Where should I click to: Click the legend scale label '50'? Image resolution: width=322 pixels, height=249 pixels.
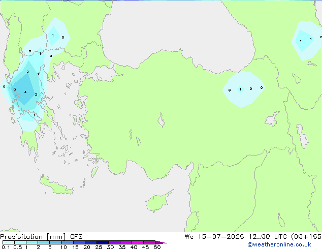tap(157, 247)
